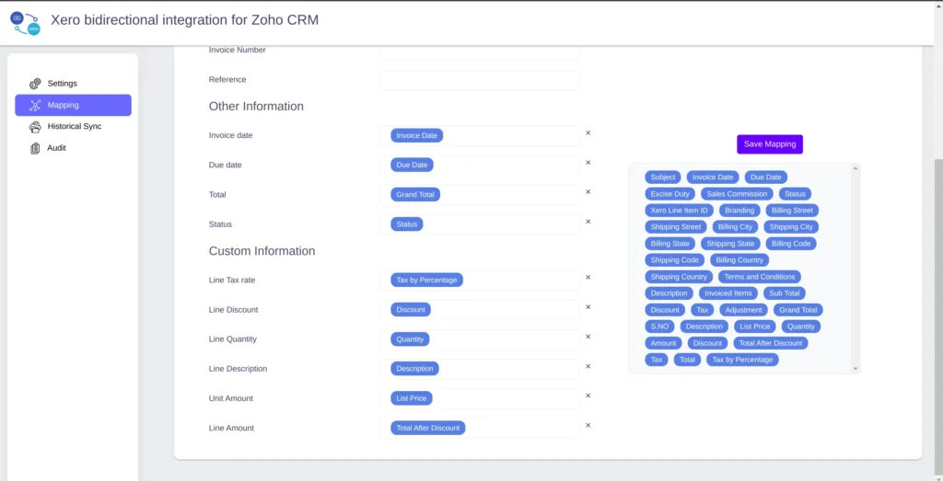Click the Mapping nodes icon in sidebar
The image size is (943, 481).
[x=36, y=105]
